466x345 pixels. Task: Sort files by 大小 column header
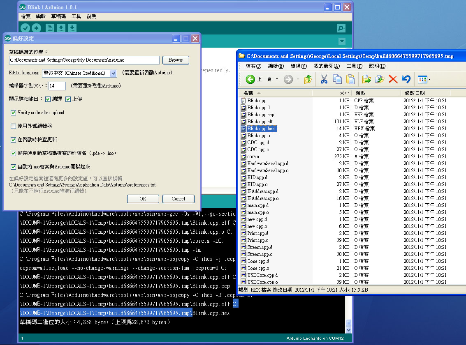point(332,93)
